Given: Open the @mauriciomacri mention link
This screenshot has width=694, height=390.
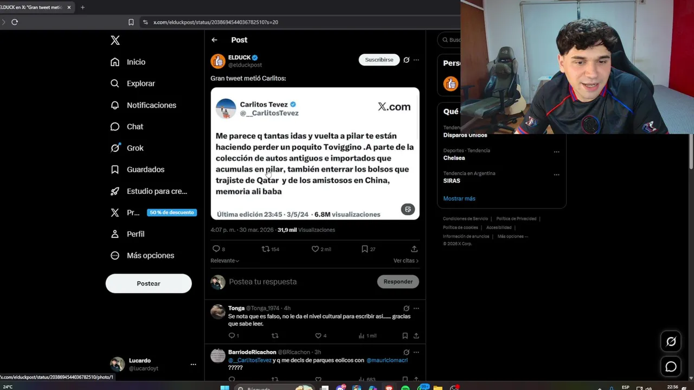Looking at the screenshot, I should click(387, 360).
